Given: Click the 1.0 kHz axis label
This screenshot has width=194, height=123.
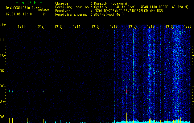Looking at the screenshot, I should (3, 55).
